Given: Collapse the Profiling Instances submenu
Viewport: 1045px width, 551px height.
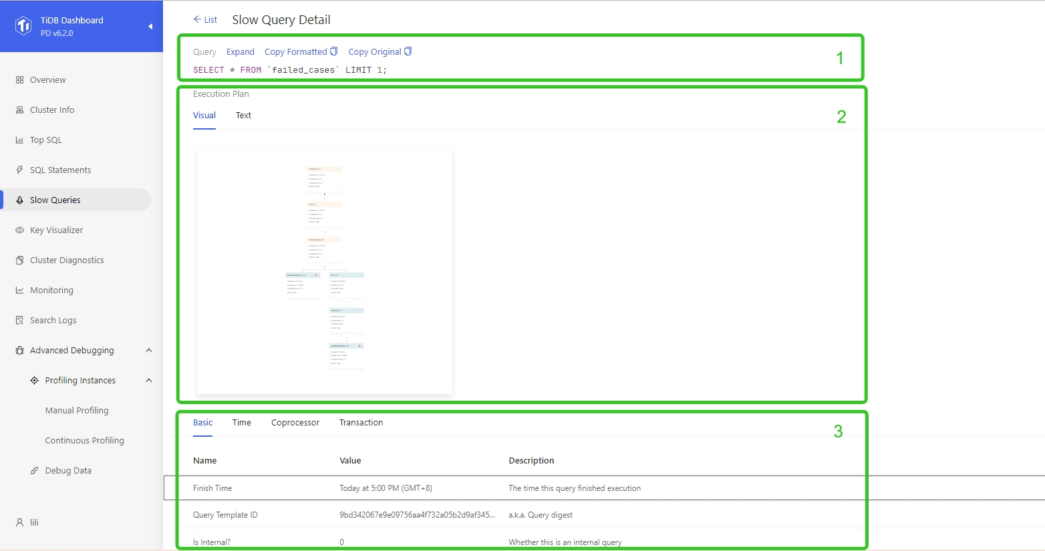Looking at the screenshot, I should point(149,381).
